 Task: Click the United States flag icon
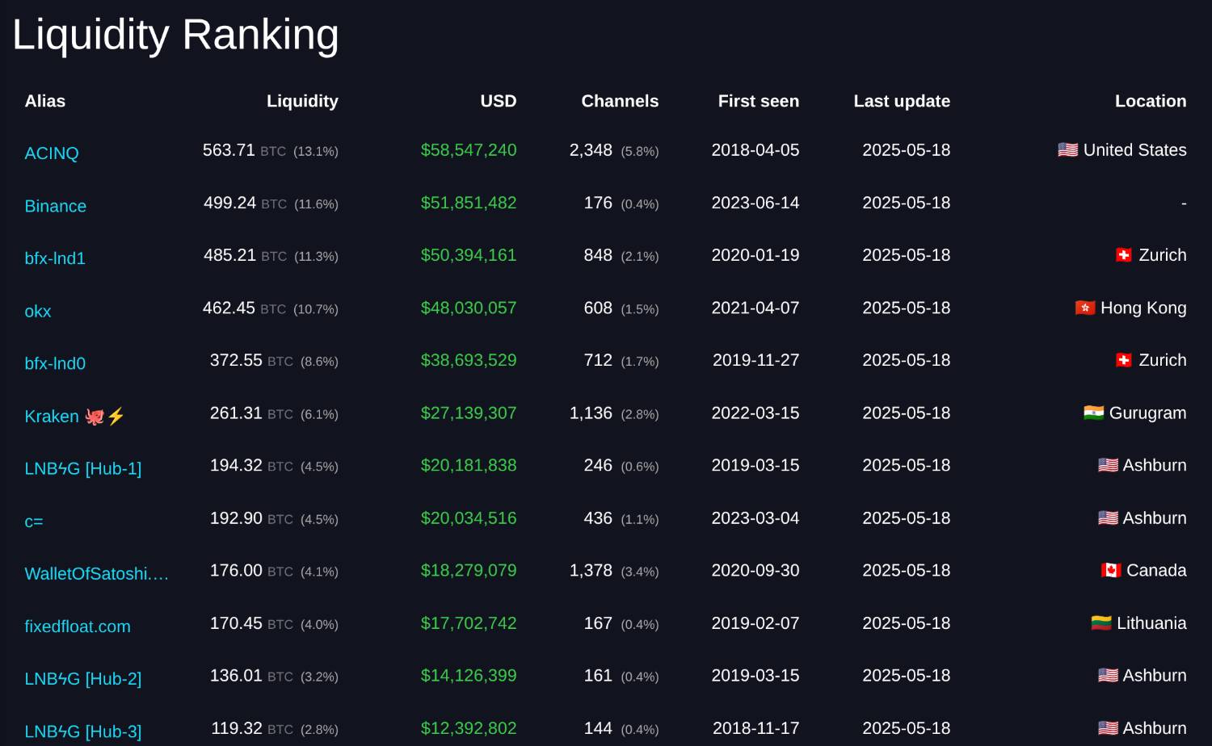(1067, 150)
